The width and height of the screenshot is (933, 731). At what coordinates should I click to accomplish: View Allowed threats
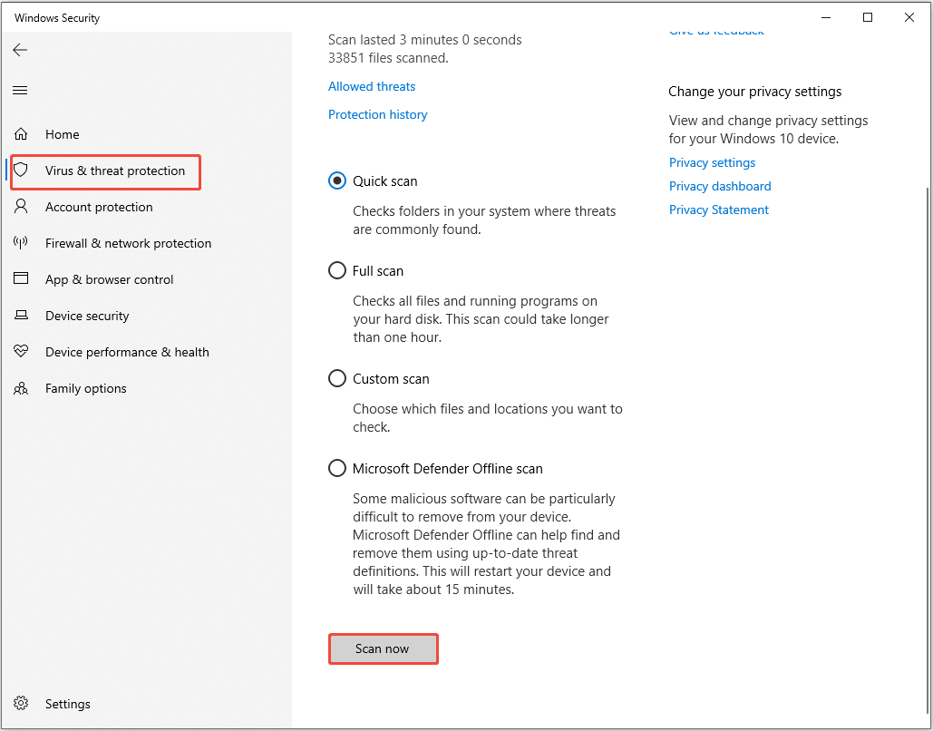click(371, 86)
